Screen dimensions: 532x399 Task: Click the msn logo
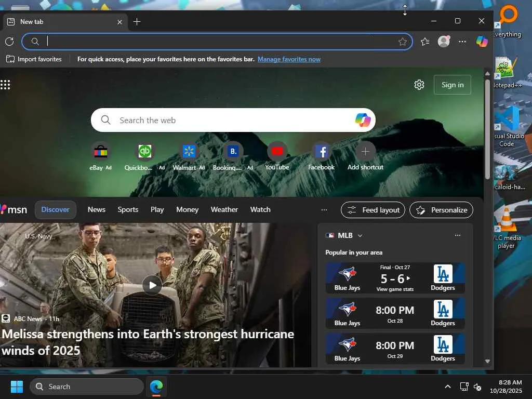click(x=14, y=210)
